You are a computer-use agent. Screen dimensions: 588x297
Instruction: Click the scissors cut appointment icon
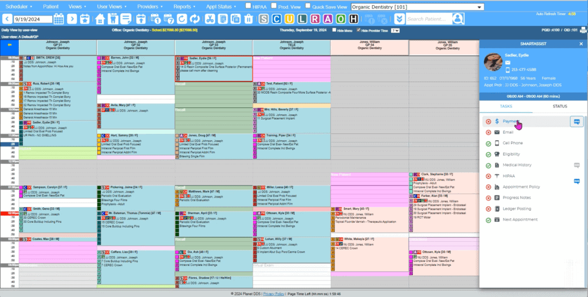[x=209, y=19]
